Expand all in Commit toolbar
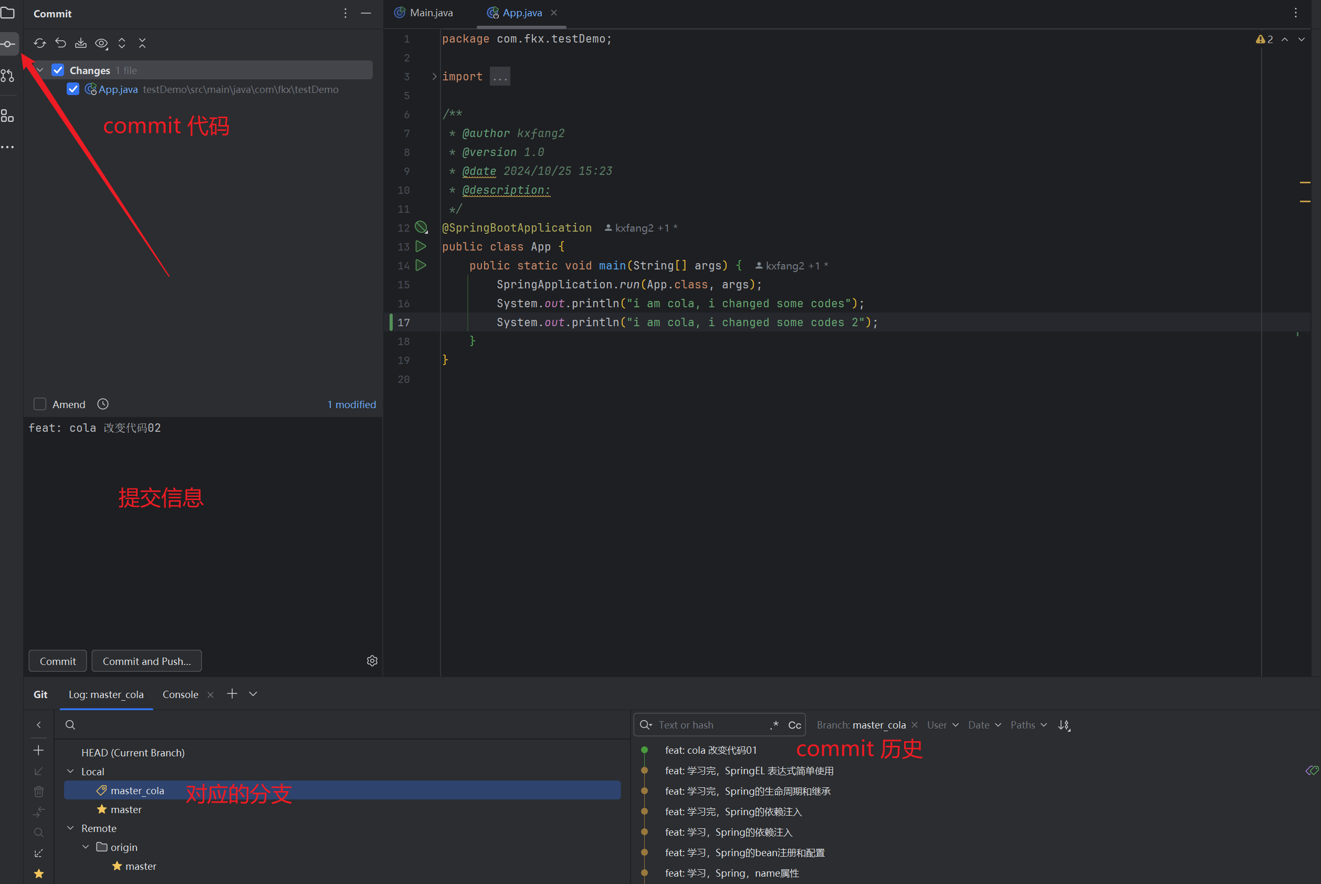 point(122,43)
